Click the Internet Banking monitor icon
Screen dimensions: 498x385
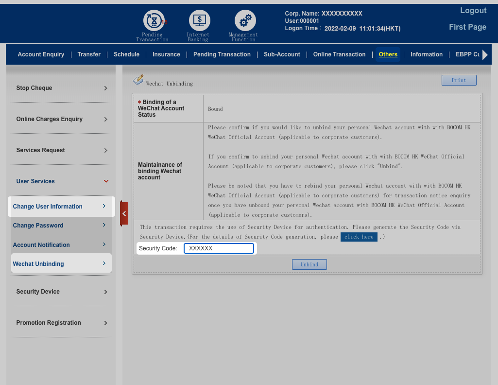point(199,21)
